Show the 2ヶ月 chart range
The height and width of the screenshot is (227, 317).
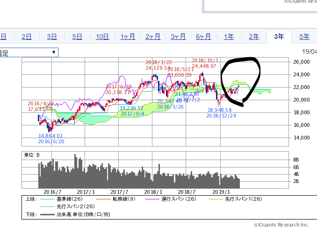click(153, 37)
